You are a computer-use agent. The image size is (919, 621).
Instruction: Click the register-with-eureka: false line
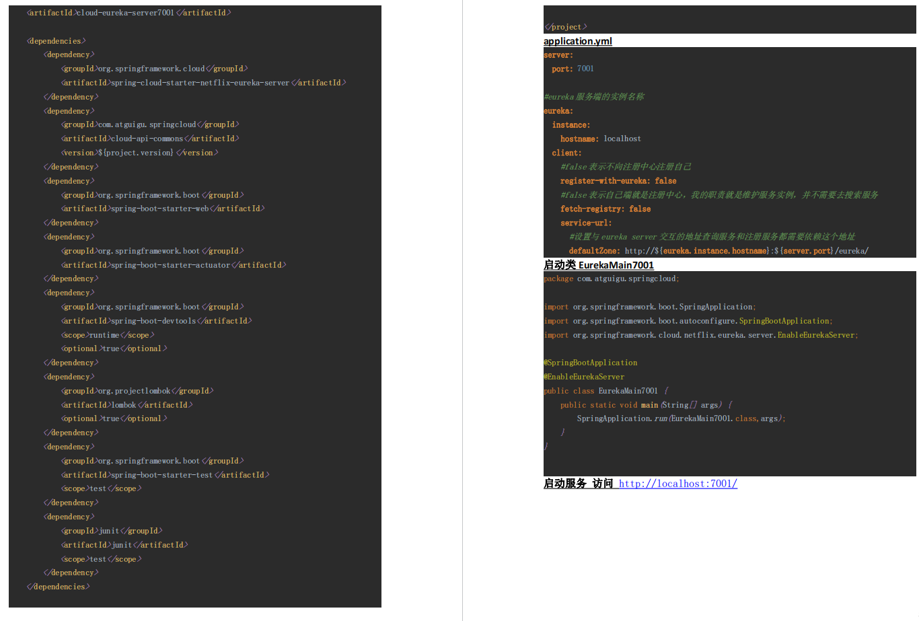(618, 181)
